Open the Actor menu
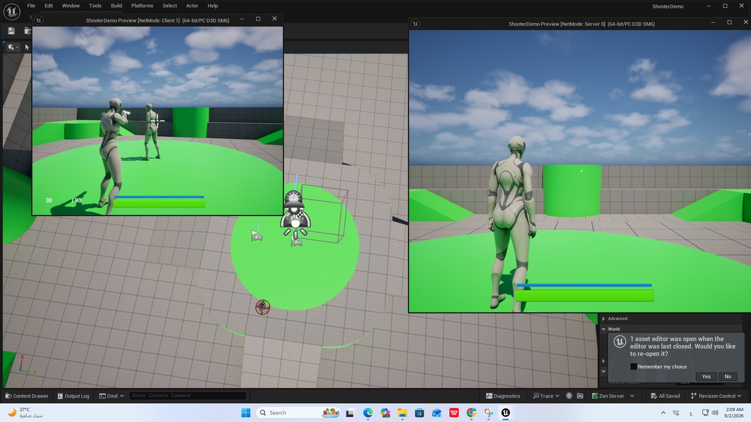The height and width of the screenshot is (422, 751). click(192, 6)
